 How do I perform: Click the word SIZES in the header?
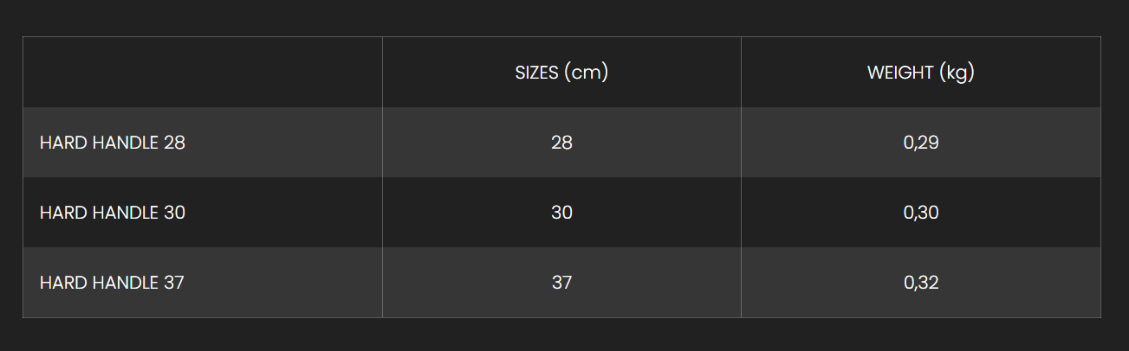pyautogui.click(x=537, y=73)
